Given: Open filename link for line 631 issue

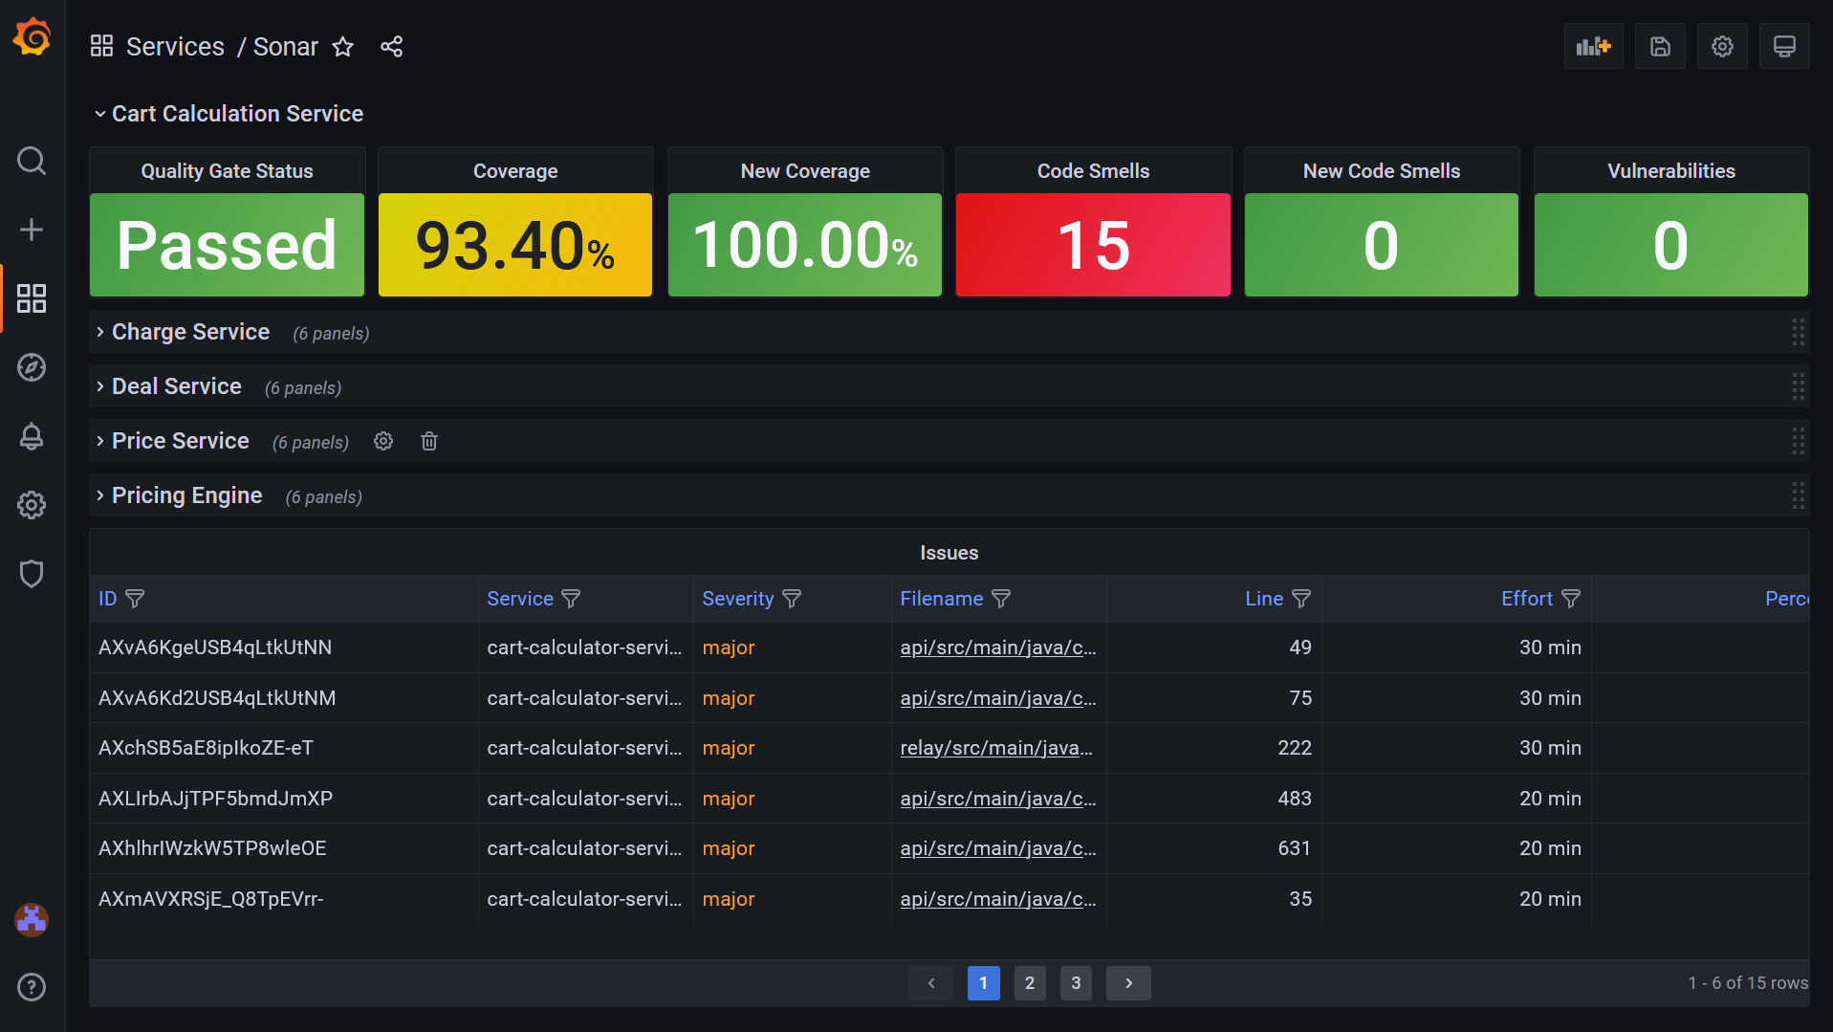Looking at the screenshot, I should coord(998,848).
